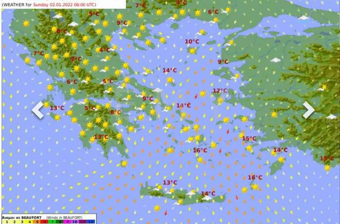Select the sun icon under Rhodes 14°C label

(x=281, y=159)
